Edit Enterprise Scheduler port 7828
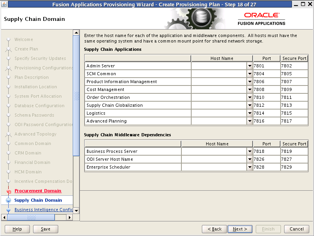 (x=266, y=167)
